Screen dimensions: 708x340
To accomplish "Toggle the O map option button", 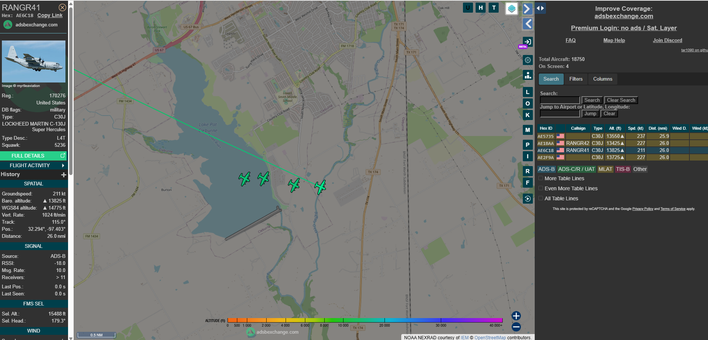I will 528,104.
